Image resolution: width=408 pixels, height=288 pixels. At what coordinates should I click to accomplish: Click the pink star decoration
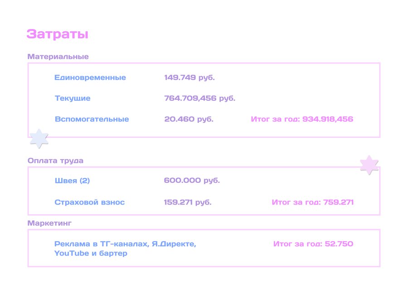[x=369, y=165]
